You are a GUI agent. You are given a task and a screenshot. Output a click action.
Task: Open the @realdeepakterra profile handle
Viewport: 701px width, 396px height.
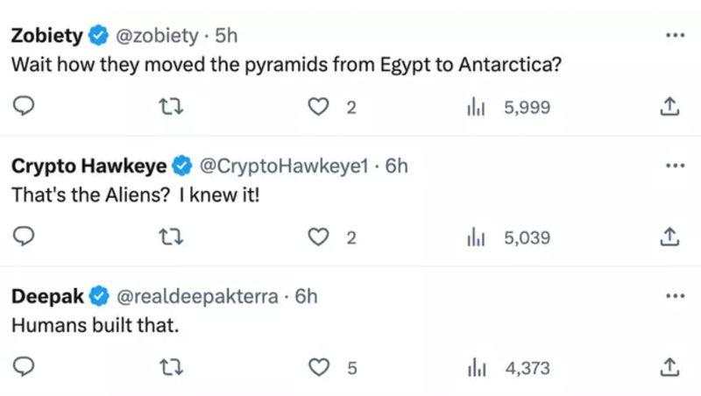point(197,296)
